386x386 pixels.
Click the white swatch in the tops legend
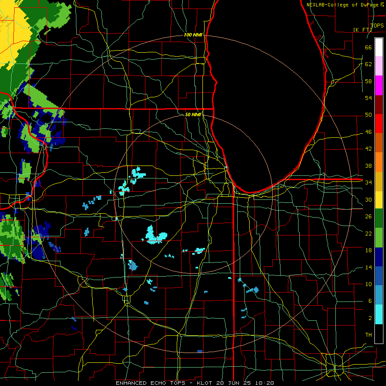(x=379, y=47)
